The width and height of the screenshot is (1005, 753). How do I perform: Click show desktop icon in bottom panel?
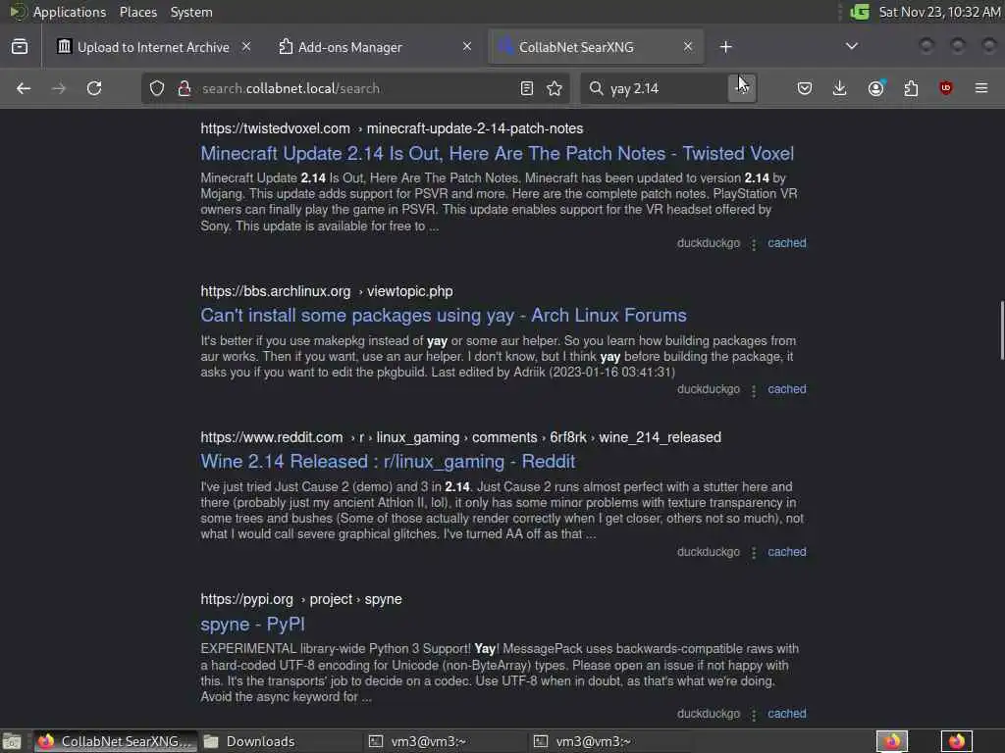click(12, 741)
